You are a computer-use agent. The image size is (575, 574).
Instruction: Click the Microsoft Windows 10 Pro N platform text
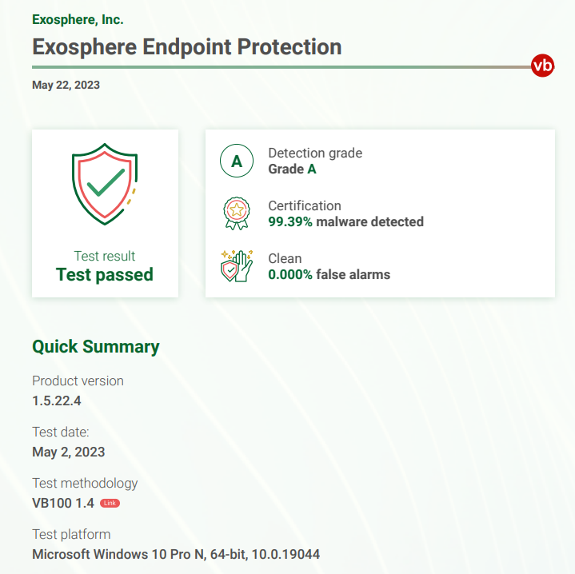click(176, 554)
